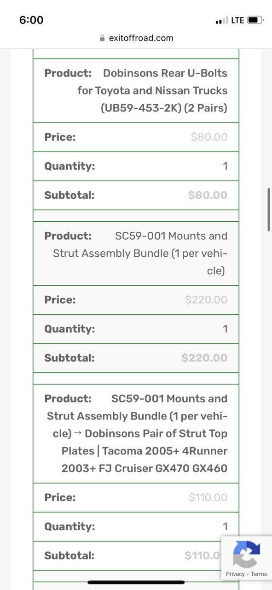272x590 pixels.
Task: Open the reCAPTCHA Terms link
Action: tap(259, 574)
